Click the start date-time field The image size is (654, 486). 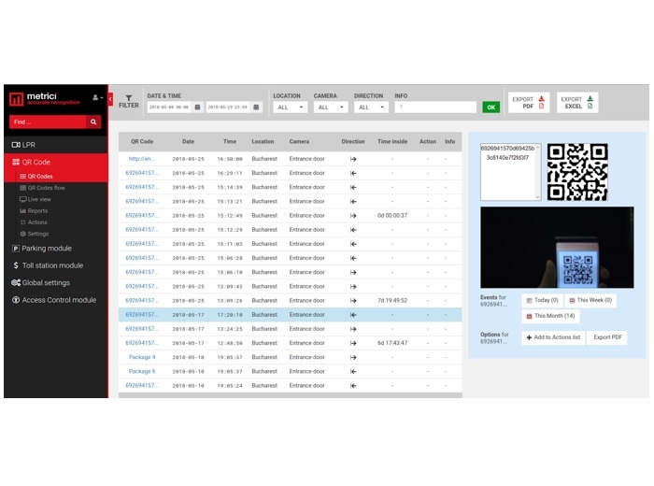point(169,107)
